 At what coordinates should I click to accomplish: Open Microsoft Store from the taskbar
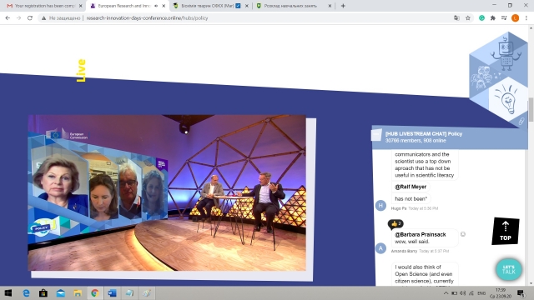(x=43, y=292)
